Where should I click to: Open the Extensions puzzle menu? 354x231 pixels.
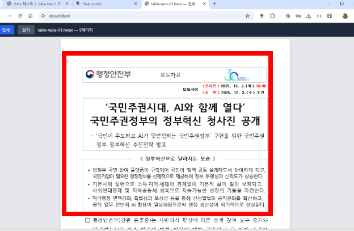pos(272,16)
